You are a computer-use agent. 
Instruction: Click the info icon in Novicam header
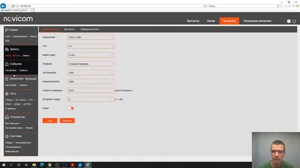click(289, 21)
